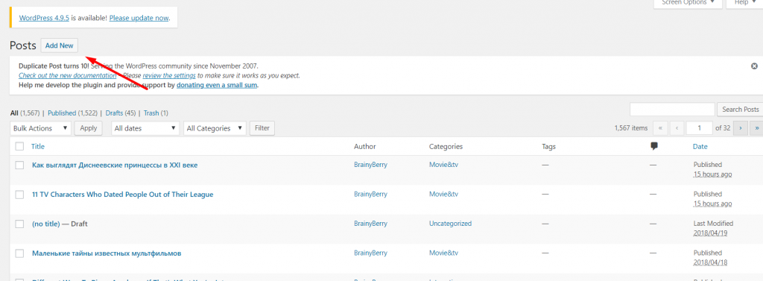Sort posts by Date column

click(700, 146)
